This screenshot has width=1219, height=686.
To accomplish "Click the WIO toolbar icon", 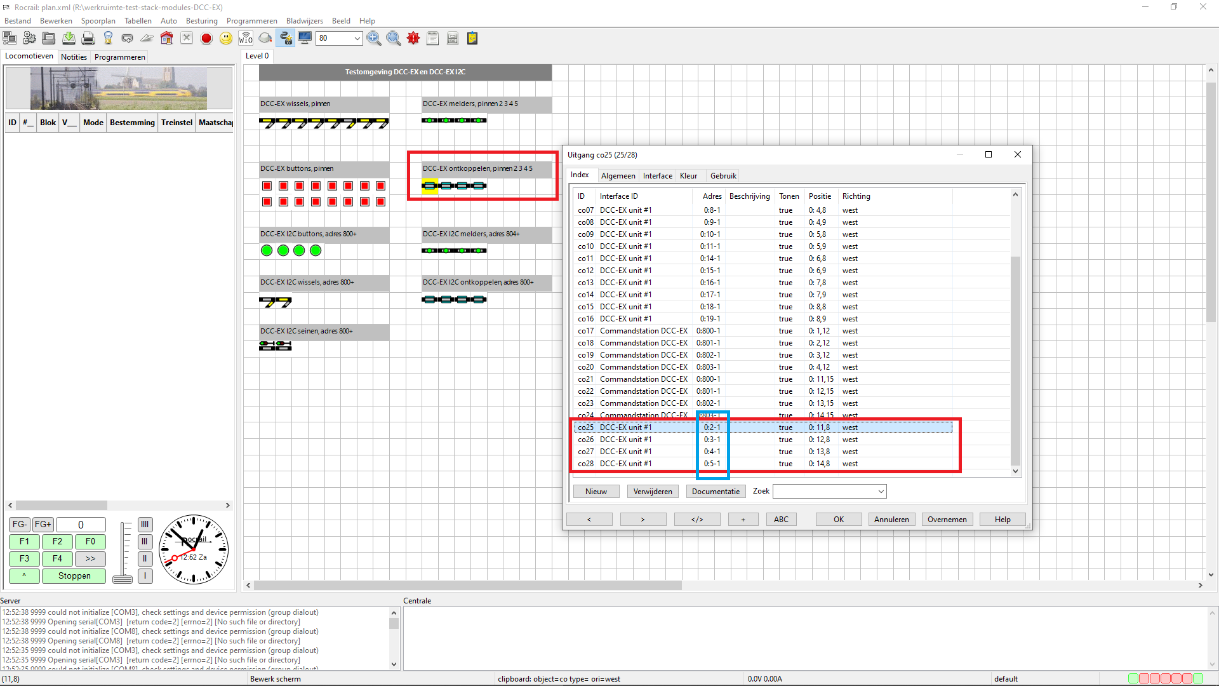I will [x=246, y=38].
